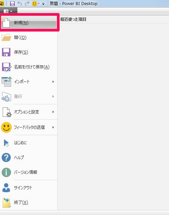This screenshot has width=169, height=215.
Task: Click the purple floppy disk icon beside 保存(S)
Action: click(x=6, y=52)
